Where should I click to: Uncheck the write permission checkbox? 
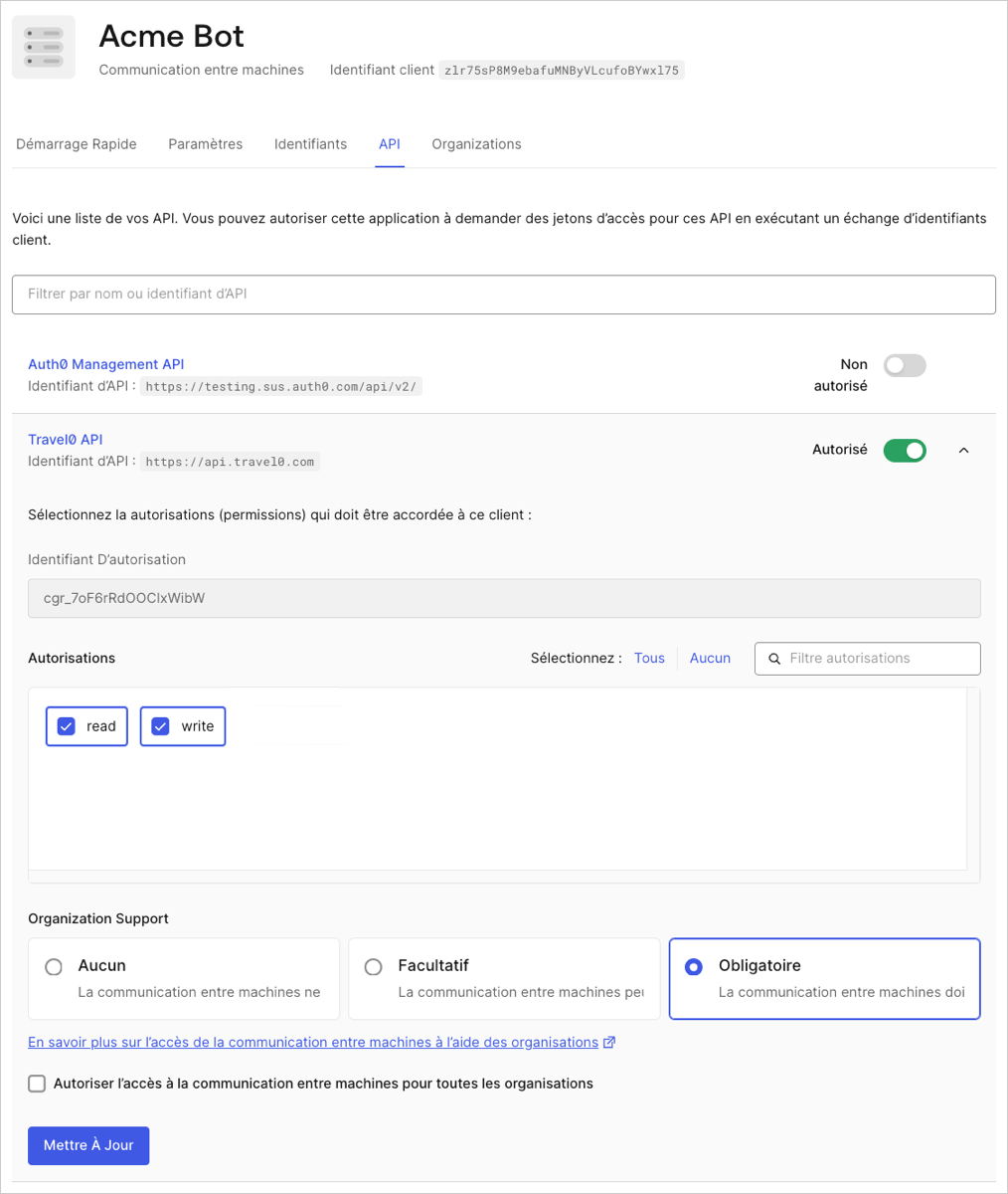(x=160, y=726)
